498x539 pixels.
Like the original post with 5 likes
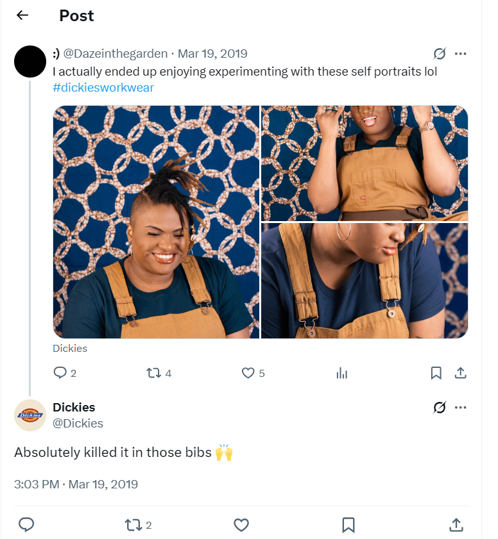pyautogui.click(x=248, y=372)
